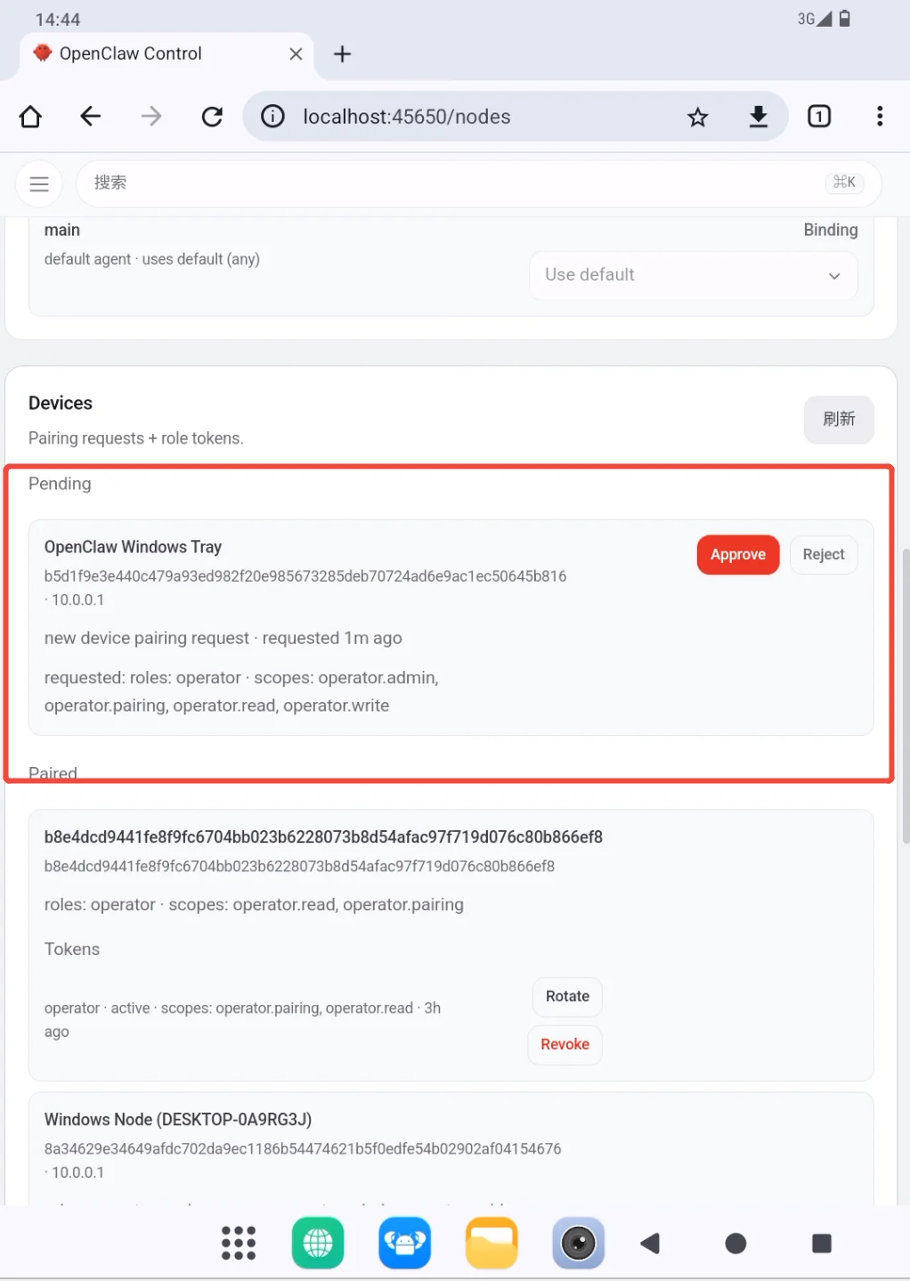The image size is (910, 1281).
Task: Reject the OpenClaw Windows Tray request
Action: [x=824, y=555]
